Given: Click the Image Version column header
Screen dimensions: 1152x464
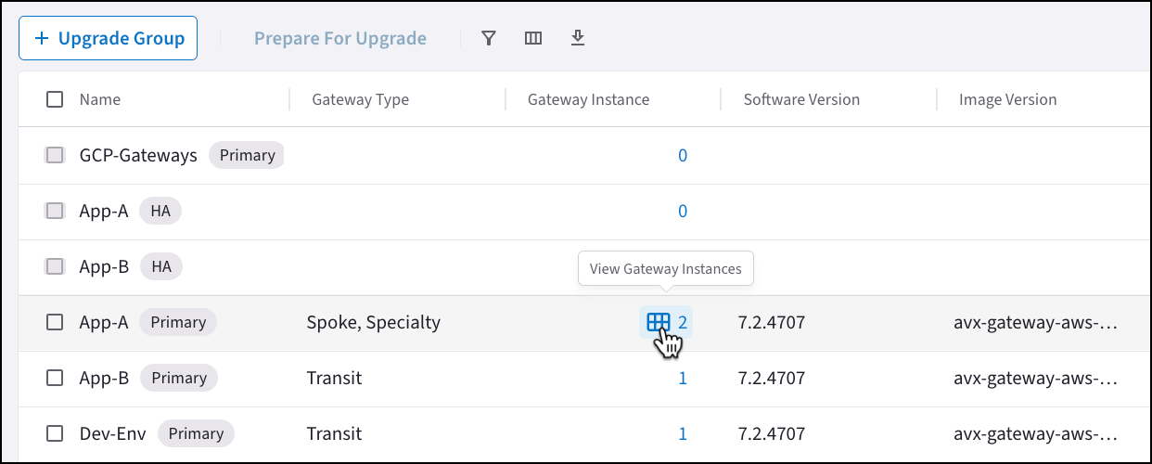Looking at the screenshot, I should pos(1007,99).
